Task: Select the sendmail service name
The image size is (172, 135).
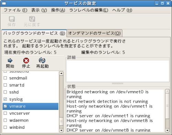Action: pos(18,78)
